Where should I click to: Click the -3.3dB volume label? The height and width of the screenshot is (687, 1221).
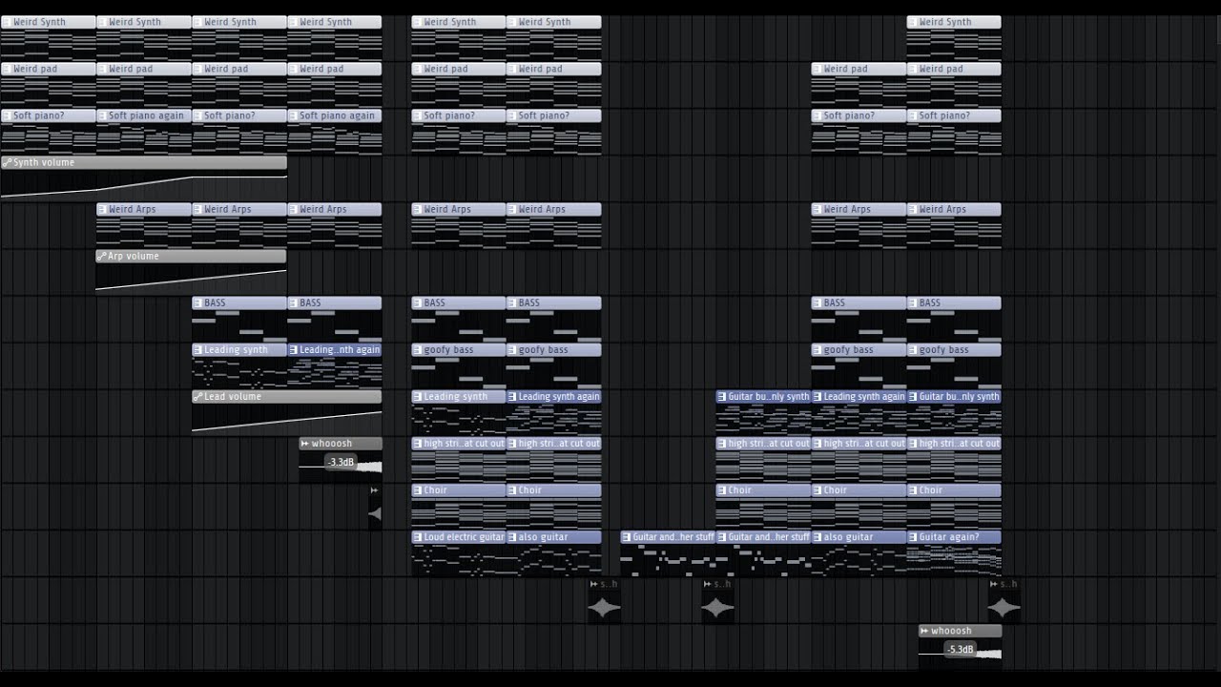coord(341,462)
